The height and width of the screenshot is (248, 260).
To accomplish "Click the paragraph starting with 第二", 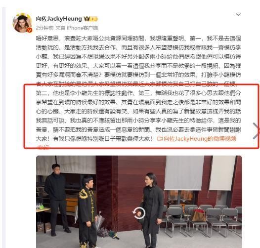I will point(138,116).
